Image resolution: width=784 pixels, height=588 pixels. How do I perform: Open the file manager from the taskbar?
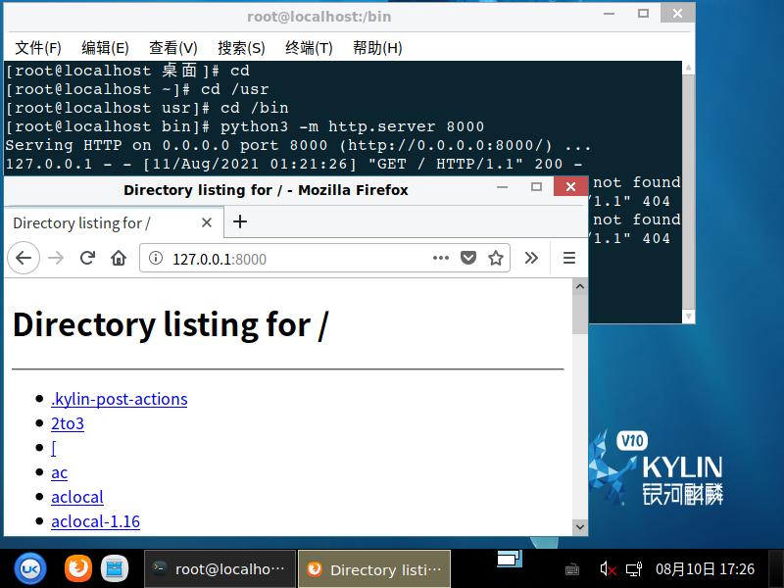(x=115, y=568)
